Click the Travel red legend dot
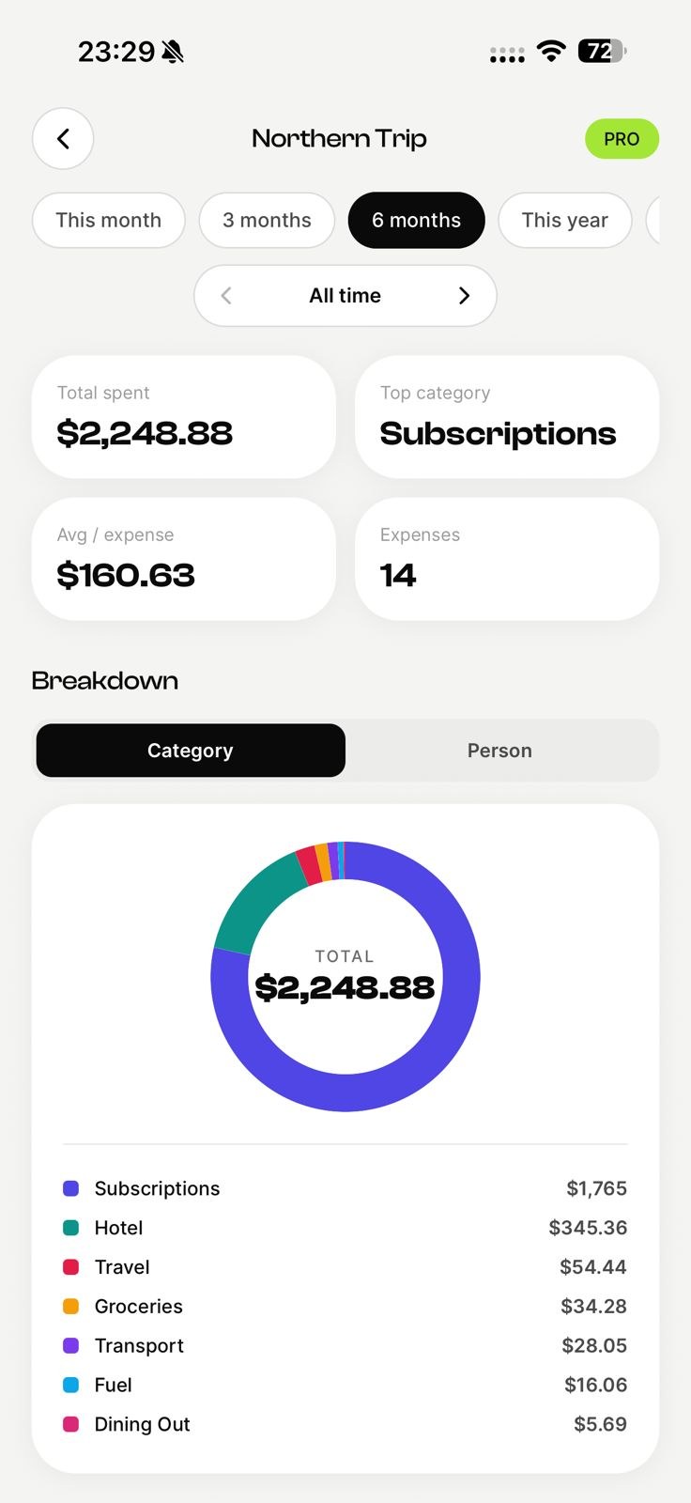This screenshot has width=691, height=1503. (x=70, y=1267)
